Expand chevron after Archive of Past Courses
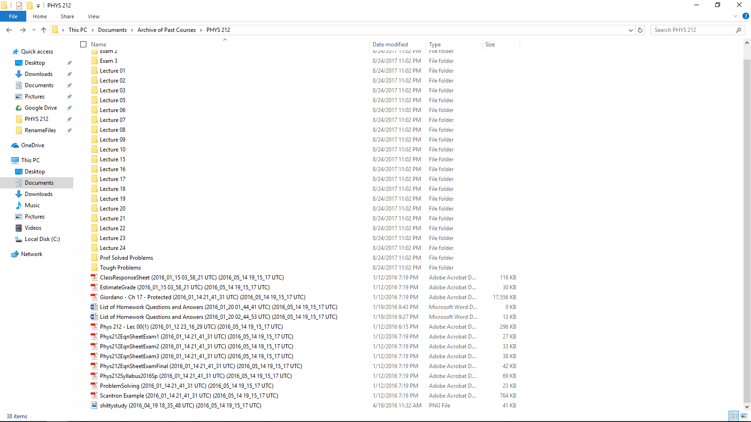This screenshot has height=422, width=751. pos(201,30)
